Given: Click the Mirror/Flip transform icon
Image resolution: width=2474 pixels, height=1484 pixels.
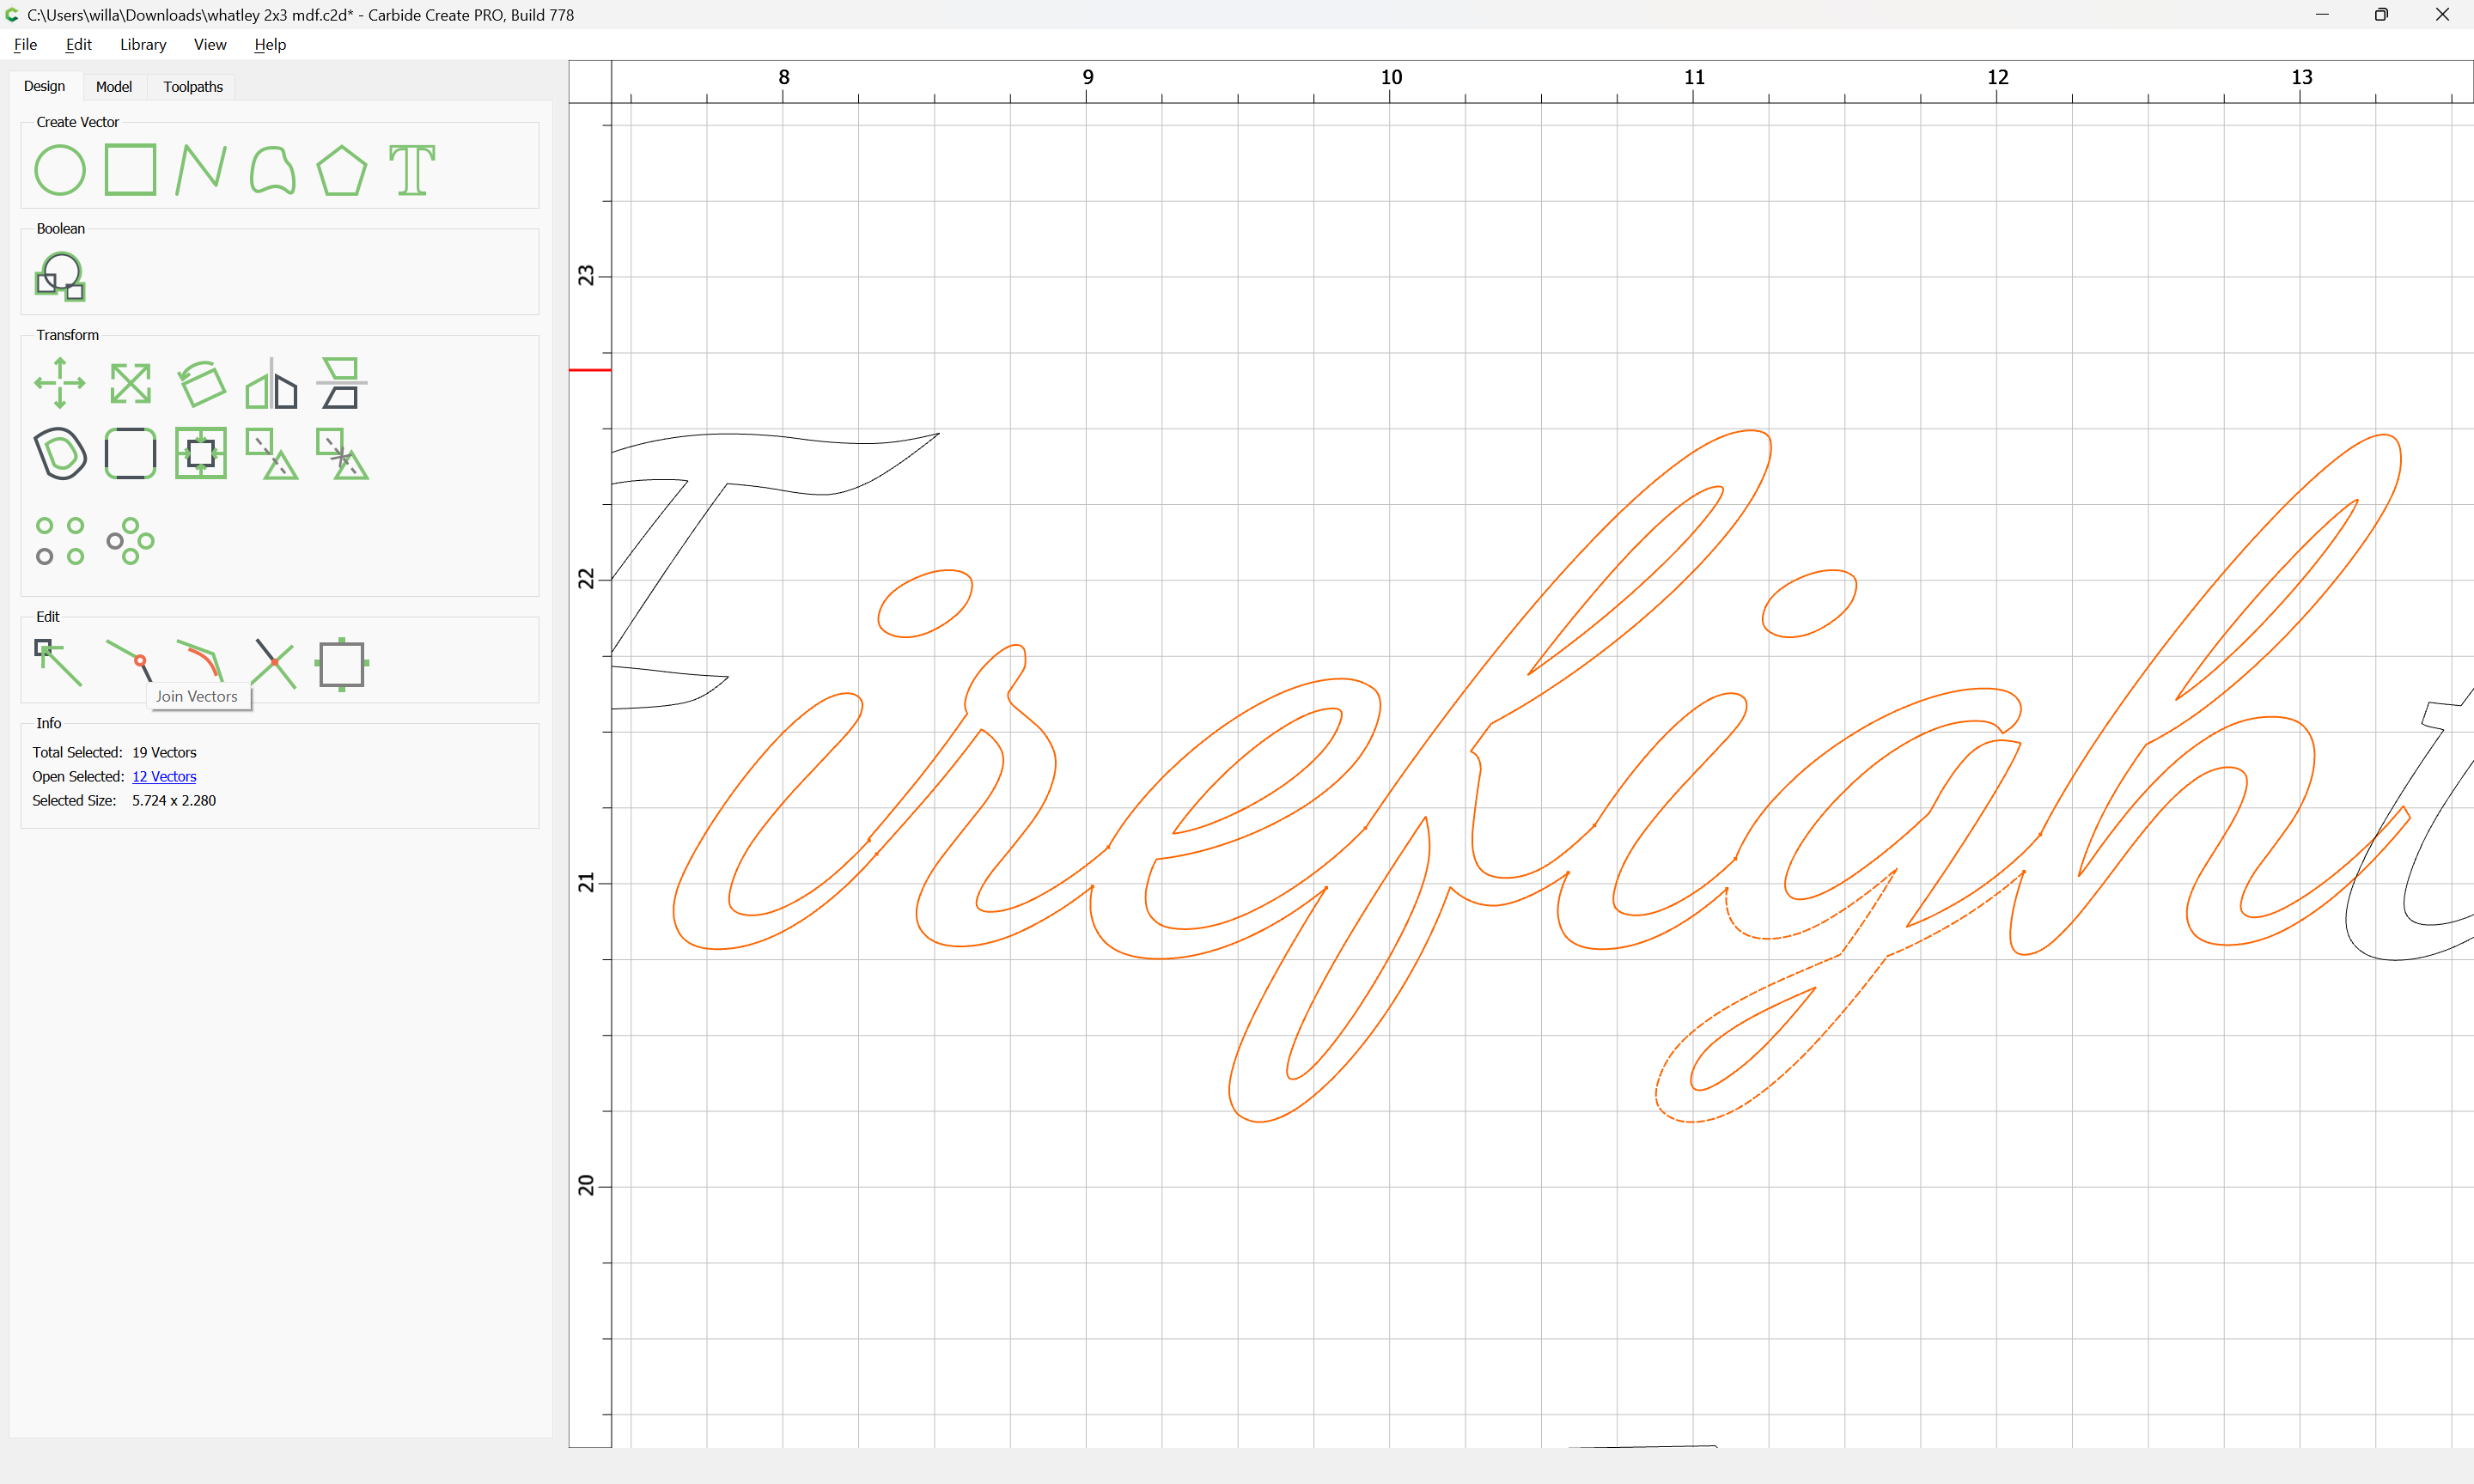Looking at the screenshot, I should click(x=271, y=383).
